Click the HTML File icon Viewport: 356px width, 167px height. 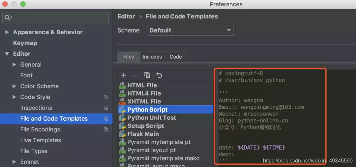(x=122, y=85)
